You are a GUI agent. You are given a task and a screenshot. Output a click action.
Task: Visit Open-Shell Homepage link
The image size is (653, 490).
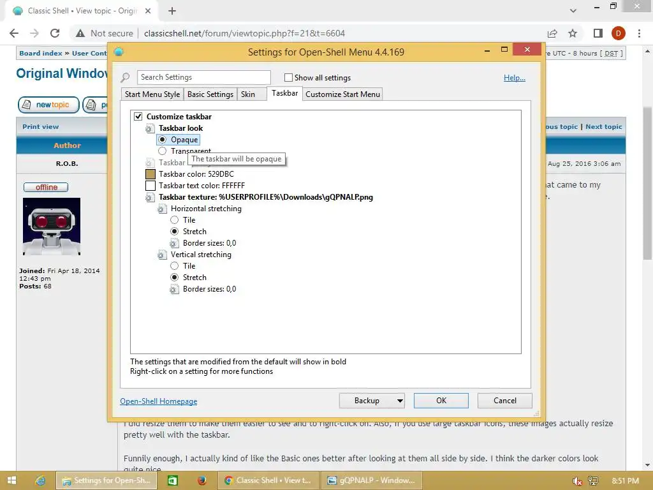(x=159, y=401)
